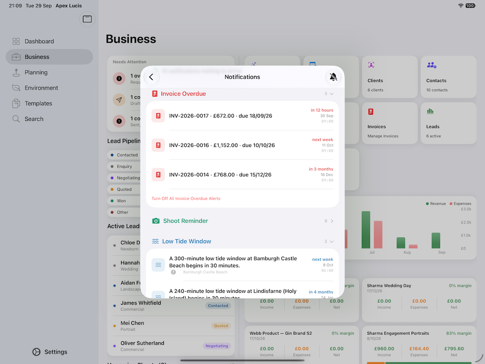This screenshot has width=485, height=364.
Task: Click the Low Tide Window waves icon
Action: 155,241
